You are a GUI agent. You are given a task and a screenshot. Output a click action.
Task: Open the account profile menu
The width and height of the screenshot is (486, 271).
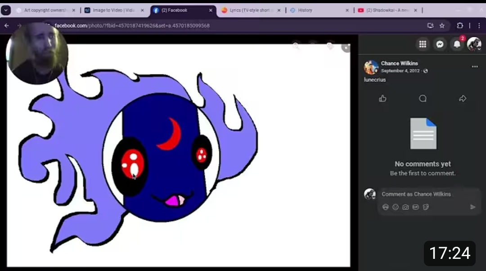coord(474,44)
